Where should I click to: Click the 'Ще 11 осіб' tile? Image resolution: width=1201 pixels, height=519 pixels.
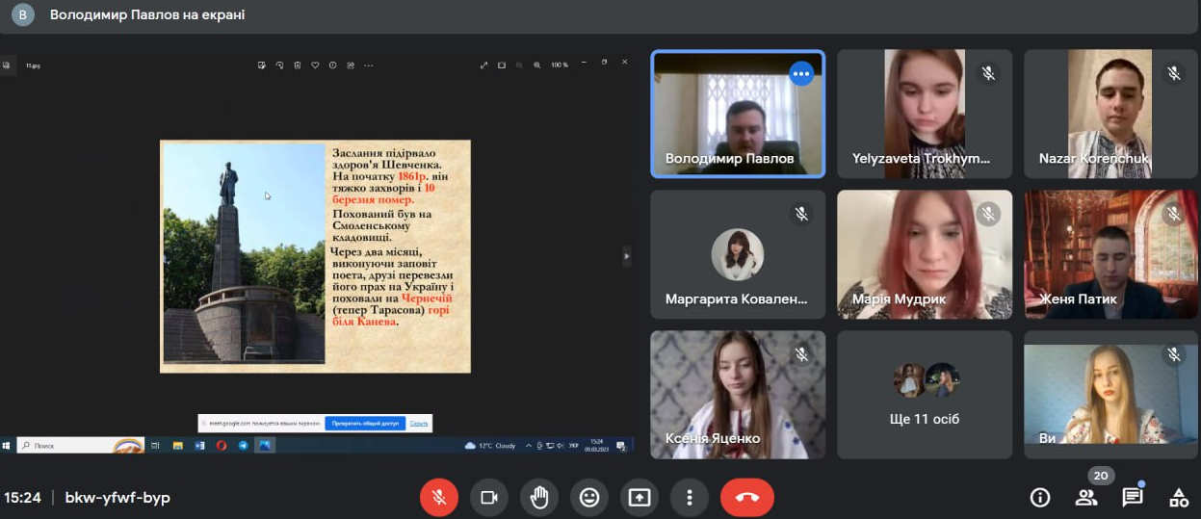[924, 394]
